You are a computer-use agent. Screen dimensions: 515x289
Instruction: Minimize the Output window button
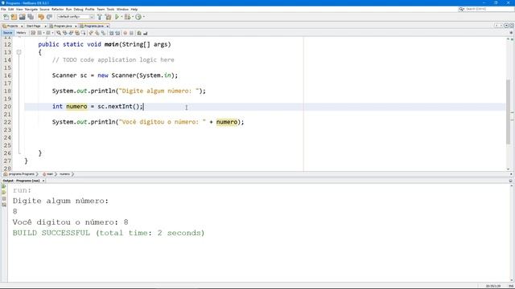tap(510, 181)
